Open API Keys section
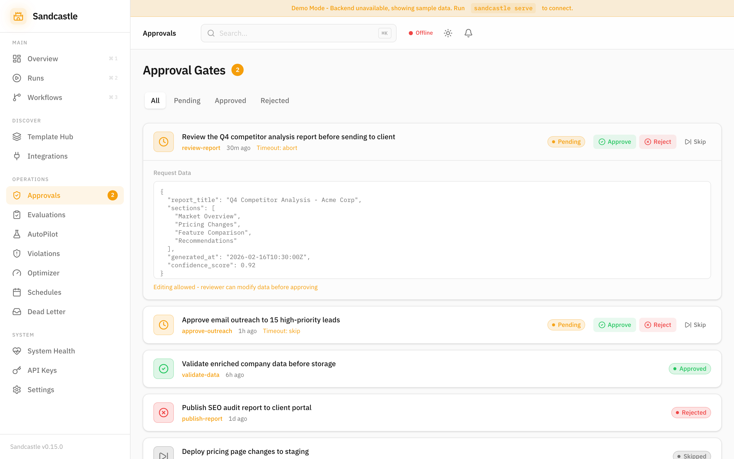 click(42, 370)
